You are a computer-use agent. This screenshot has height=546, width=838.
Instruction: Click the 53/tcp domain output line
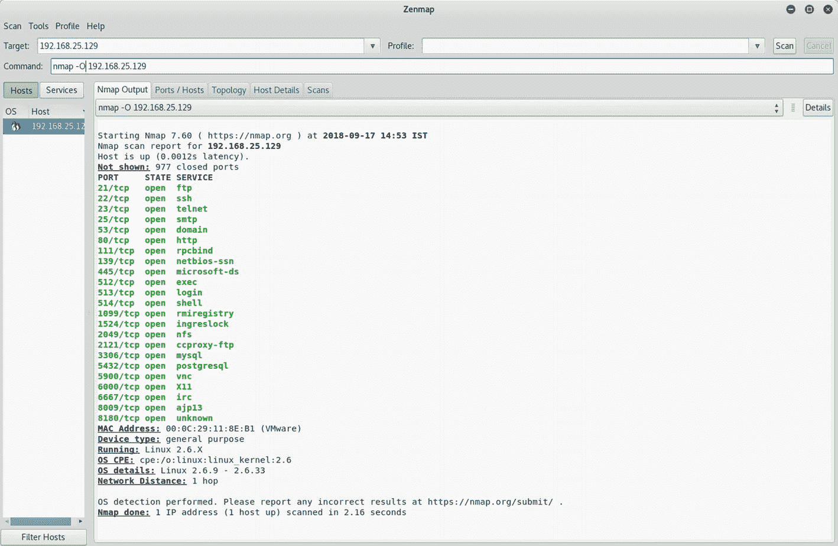tap(152, 230)
